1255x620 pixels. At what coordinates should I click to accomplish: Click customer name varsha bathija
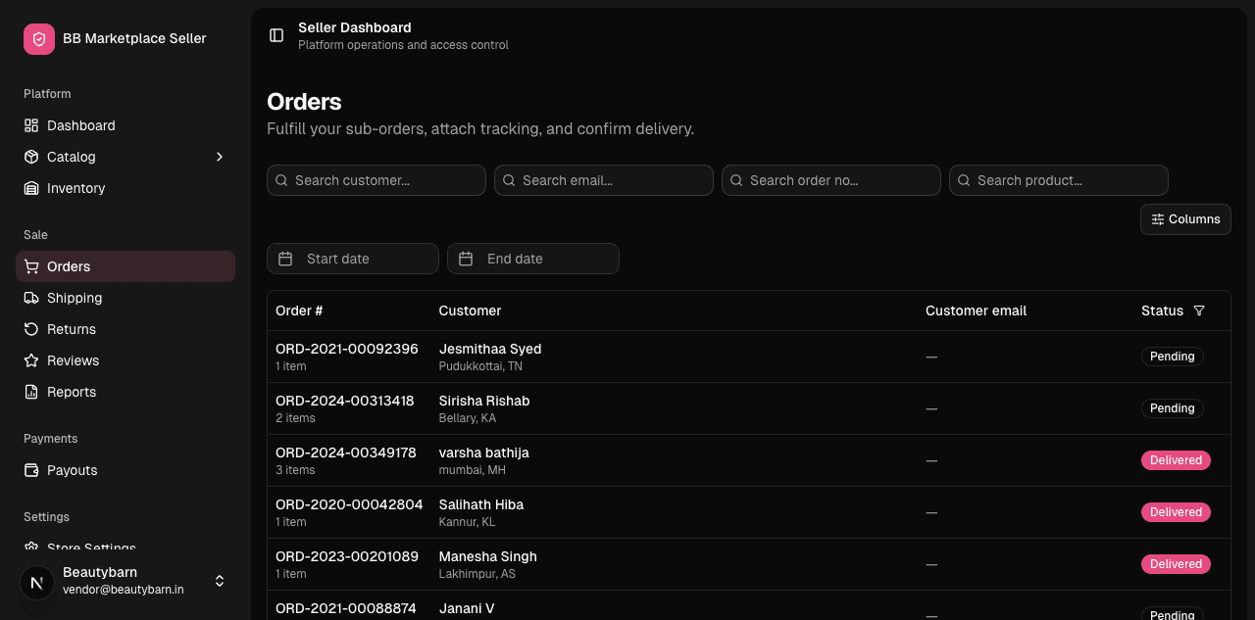coord(484,453)
